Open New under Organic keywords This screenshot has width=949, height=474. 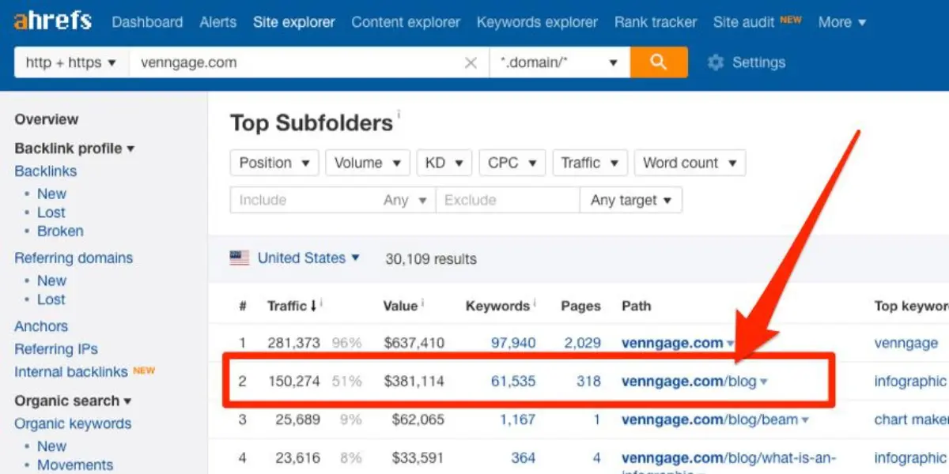pyautogui.click(x=51, y=446)
